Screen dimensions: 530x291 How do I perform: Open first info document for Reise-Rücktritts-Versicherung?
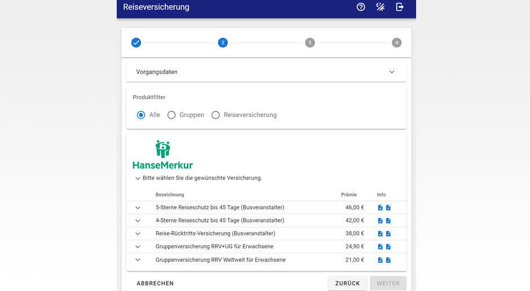(x=380, y=234)
